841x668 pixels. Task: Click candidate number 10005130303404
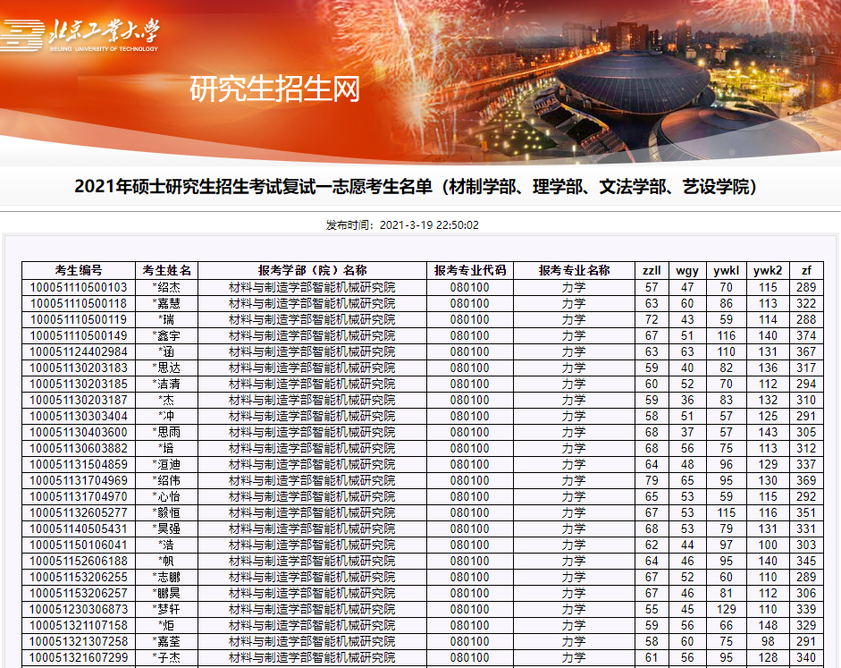coord(79,417)
